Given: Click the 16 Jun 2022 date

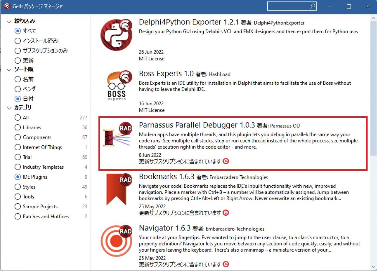Looking at the screenshot, I should click(x=151, y=104).
